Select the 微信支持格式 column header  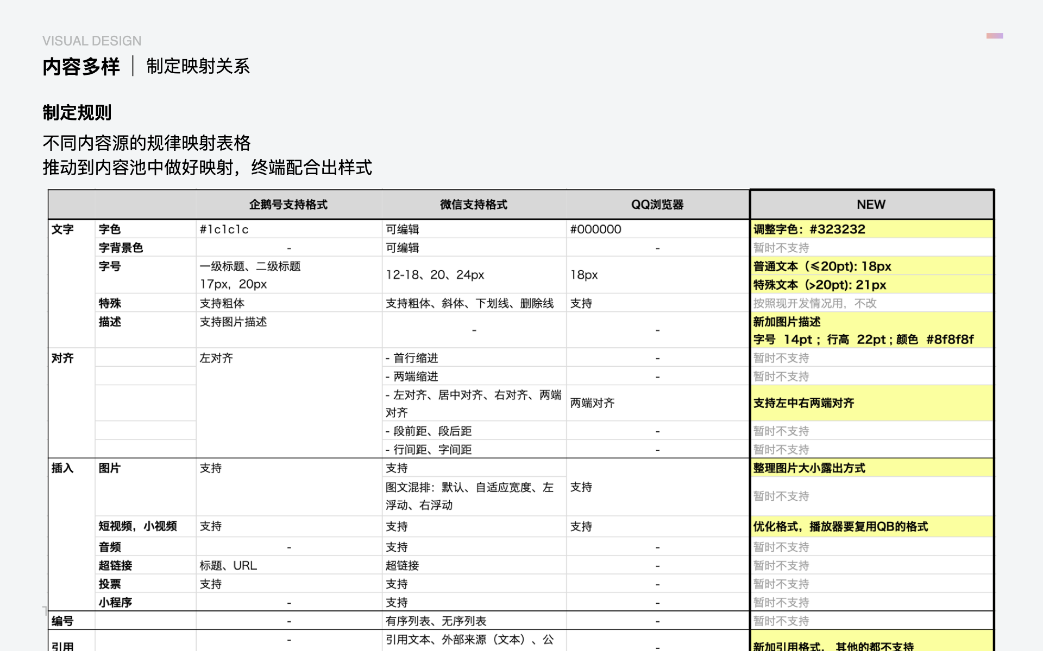tap(474, 205)
